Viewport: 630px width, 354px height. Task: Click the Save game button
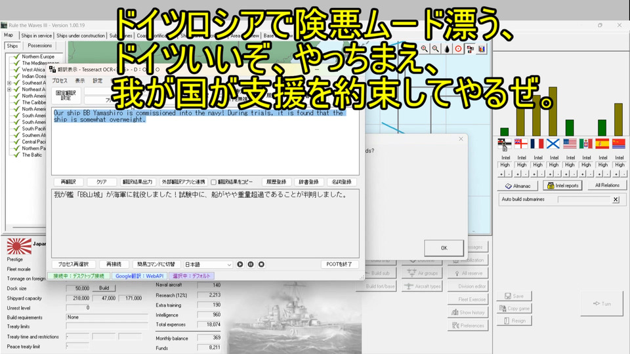point(514,296)
